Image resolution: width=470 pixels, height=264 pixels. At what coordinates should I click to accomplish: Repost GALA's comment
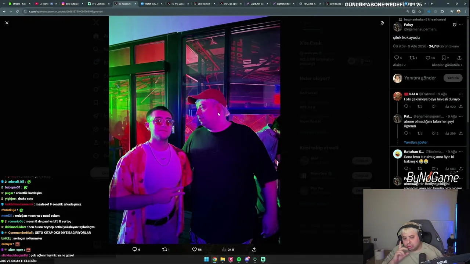(420, 106)
